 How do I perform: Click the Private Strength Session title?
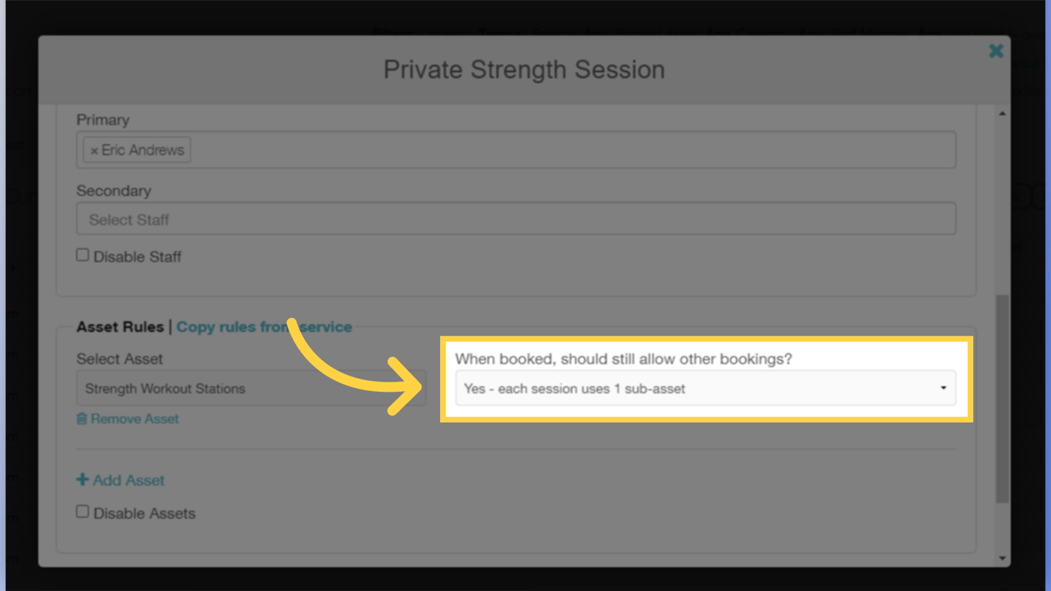tap(523, 69)
